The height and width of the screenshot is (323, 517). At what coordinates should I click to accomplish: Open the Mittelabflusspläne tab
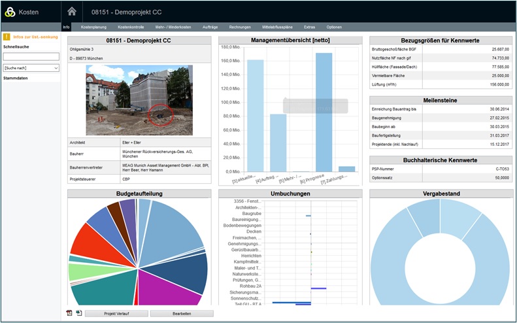tap(277, 27)
